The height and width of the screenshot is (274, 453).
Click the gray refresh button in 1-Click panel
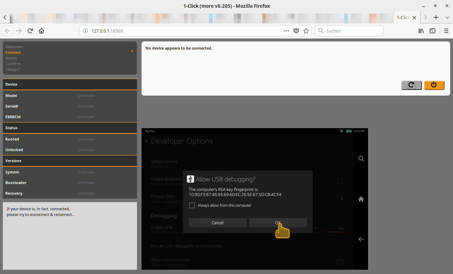pyautogui.click(x=411, y=85)
